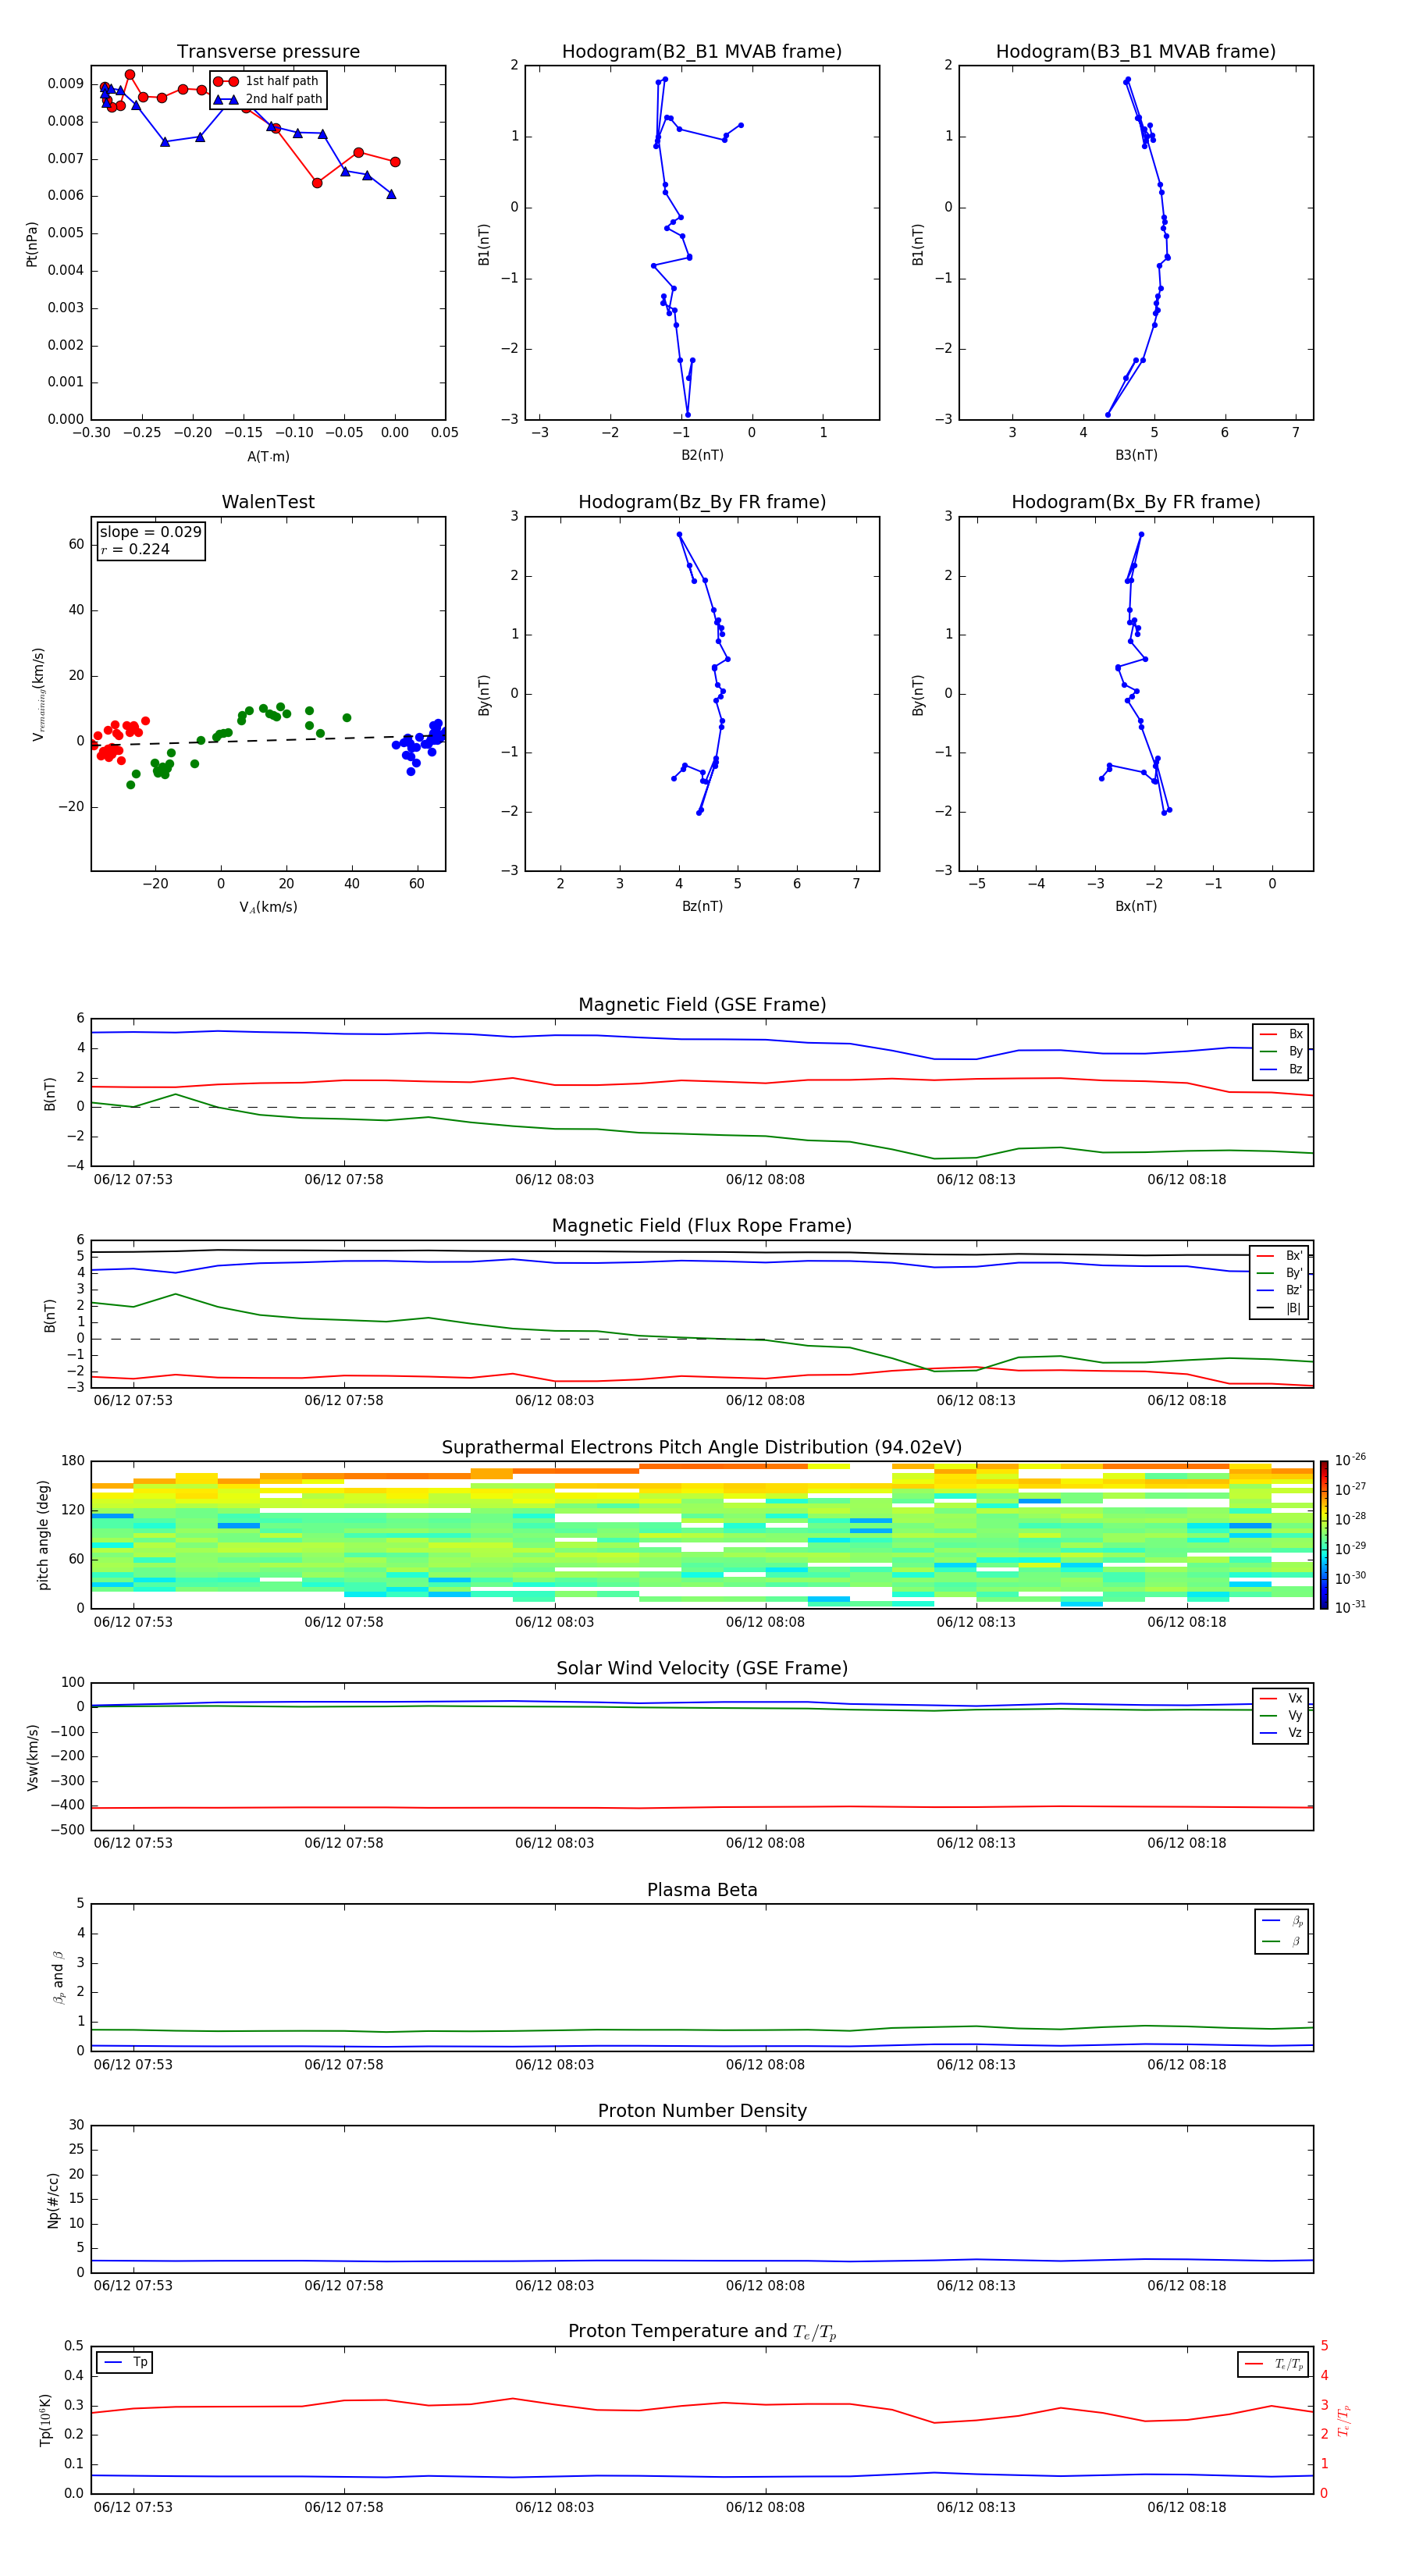The image size is (1405, 2576).
Task: Click the "Hodogram(B2_B1 MVAB frame)" title
Action: pyautogui.click(x=702, y=52)
